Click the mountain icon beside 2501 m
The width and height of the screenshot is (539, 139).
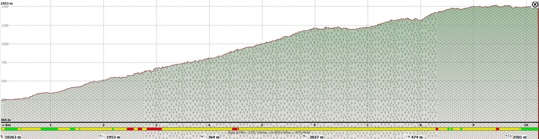508,137
